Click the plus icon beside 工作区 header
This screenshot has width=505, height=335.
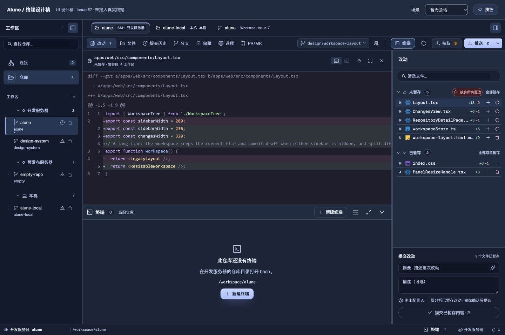[61, 28]
